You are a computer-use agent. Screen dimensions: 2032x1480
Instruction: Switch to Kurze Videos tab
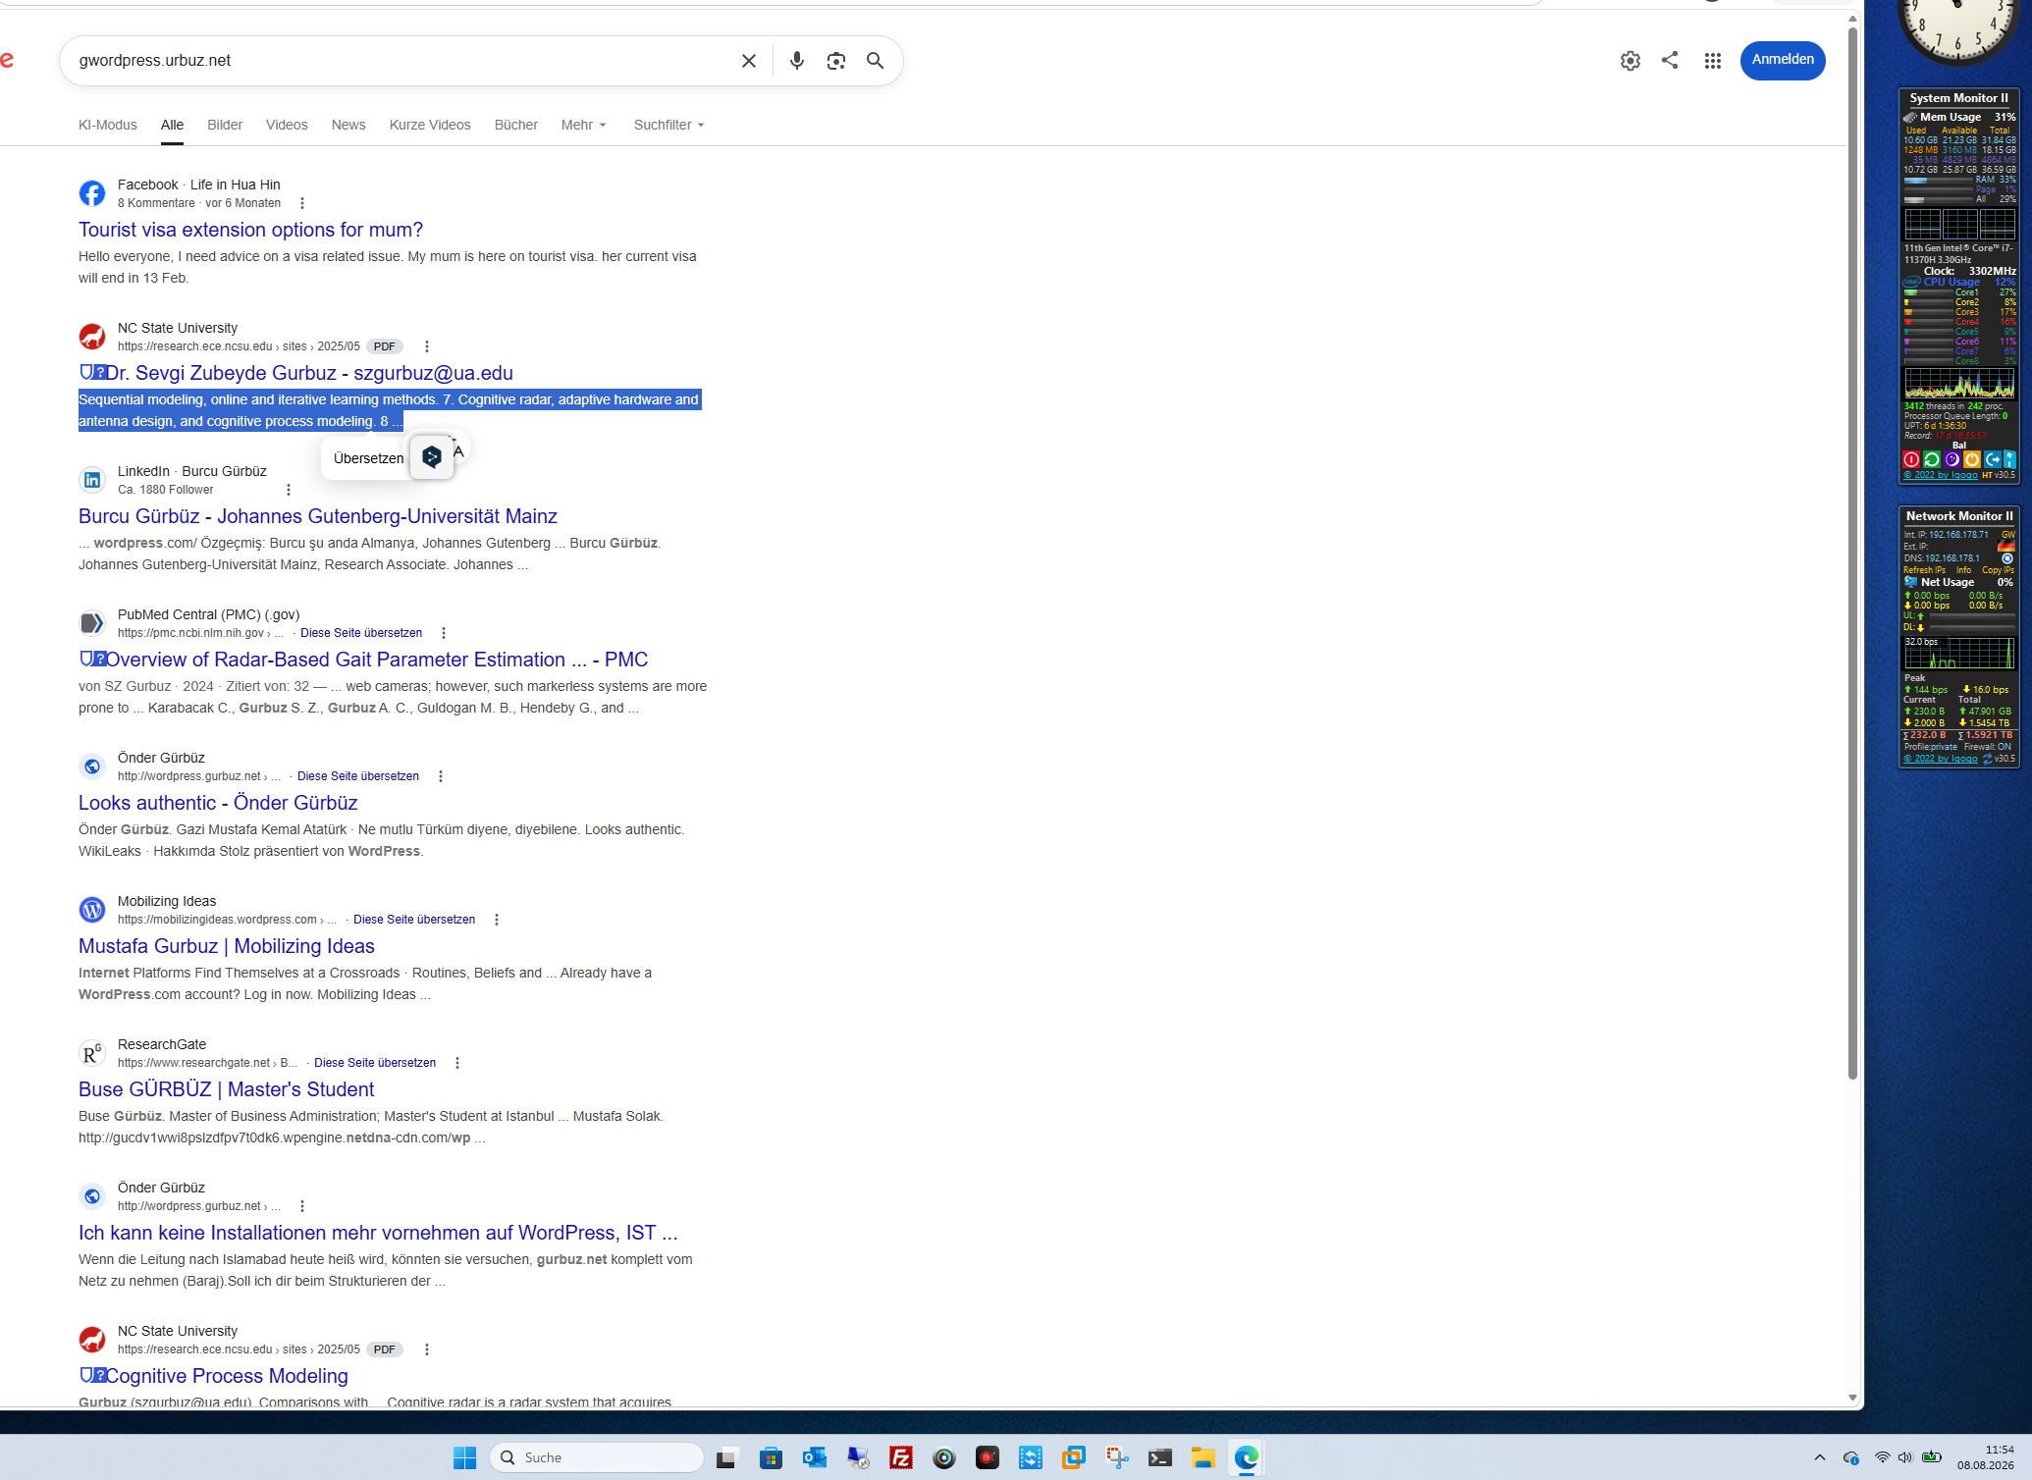tap(430, 125)
